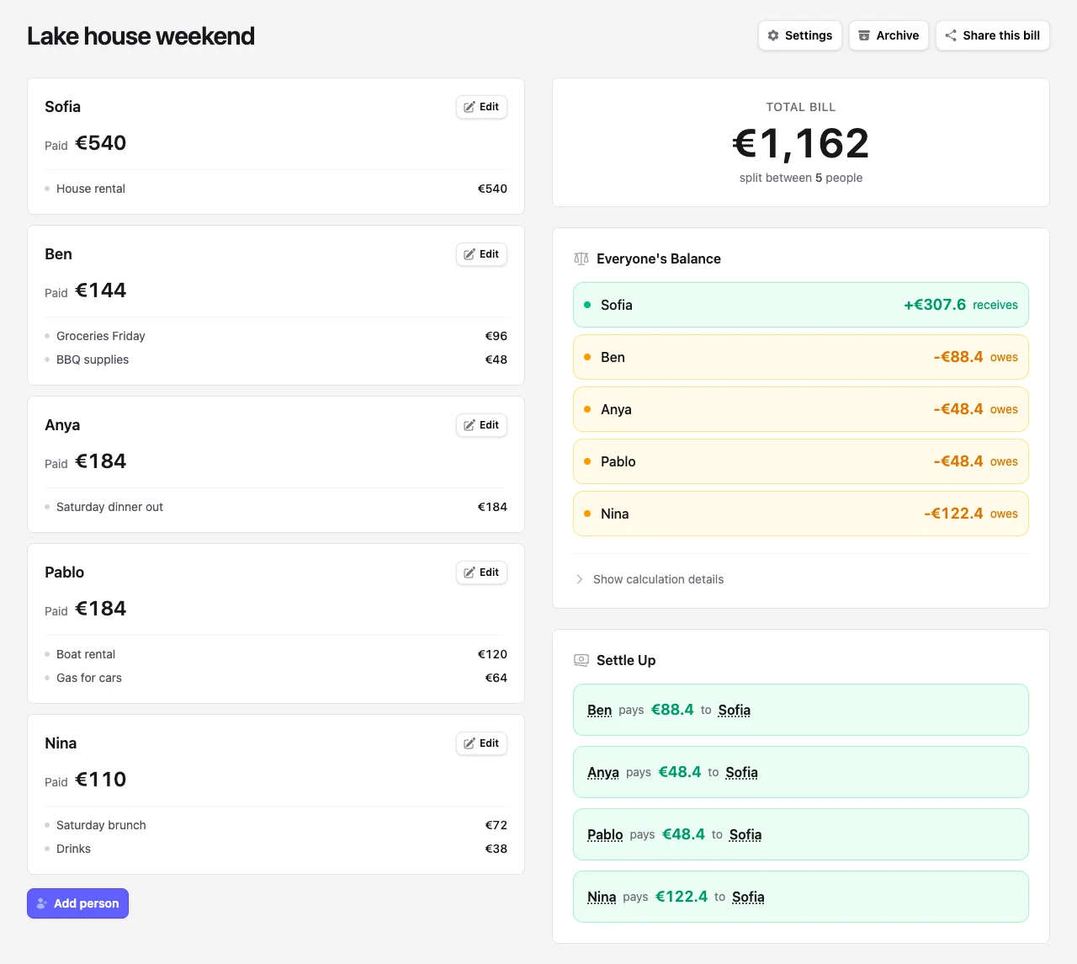This screenshot has height=964, width=1077.
Task: Click the Groceries Friday expense line
Action: pos(276,336)
